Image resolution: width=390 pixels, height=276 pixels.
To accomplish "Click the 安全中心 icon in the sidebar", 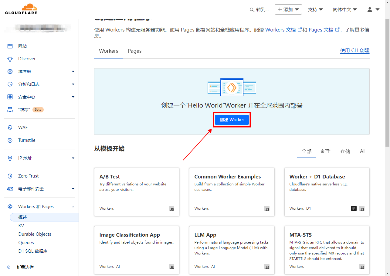I will [x=10, y=97].
